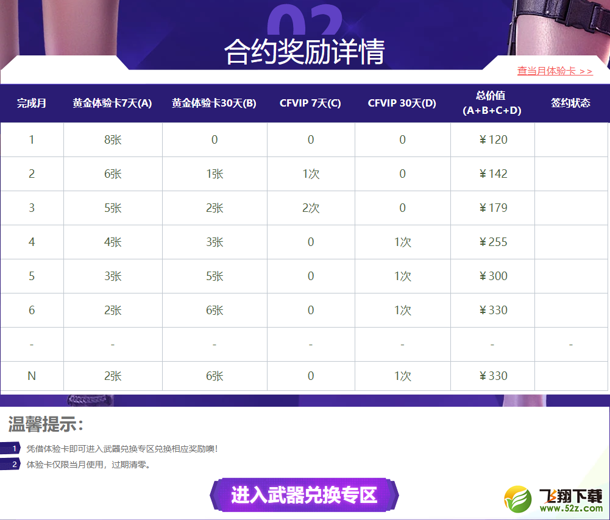The width and height of the screenshot is (610, 520).
Task: Click the 2次 cell in month 3 row
Action: (311, 208)
